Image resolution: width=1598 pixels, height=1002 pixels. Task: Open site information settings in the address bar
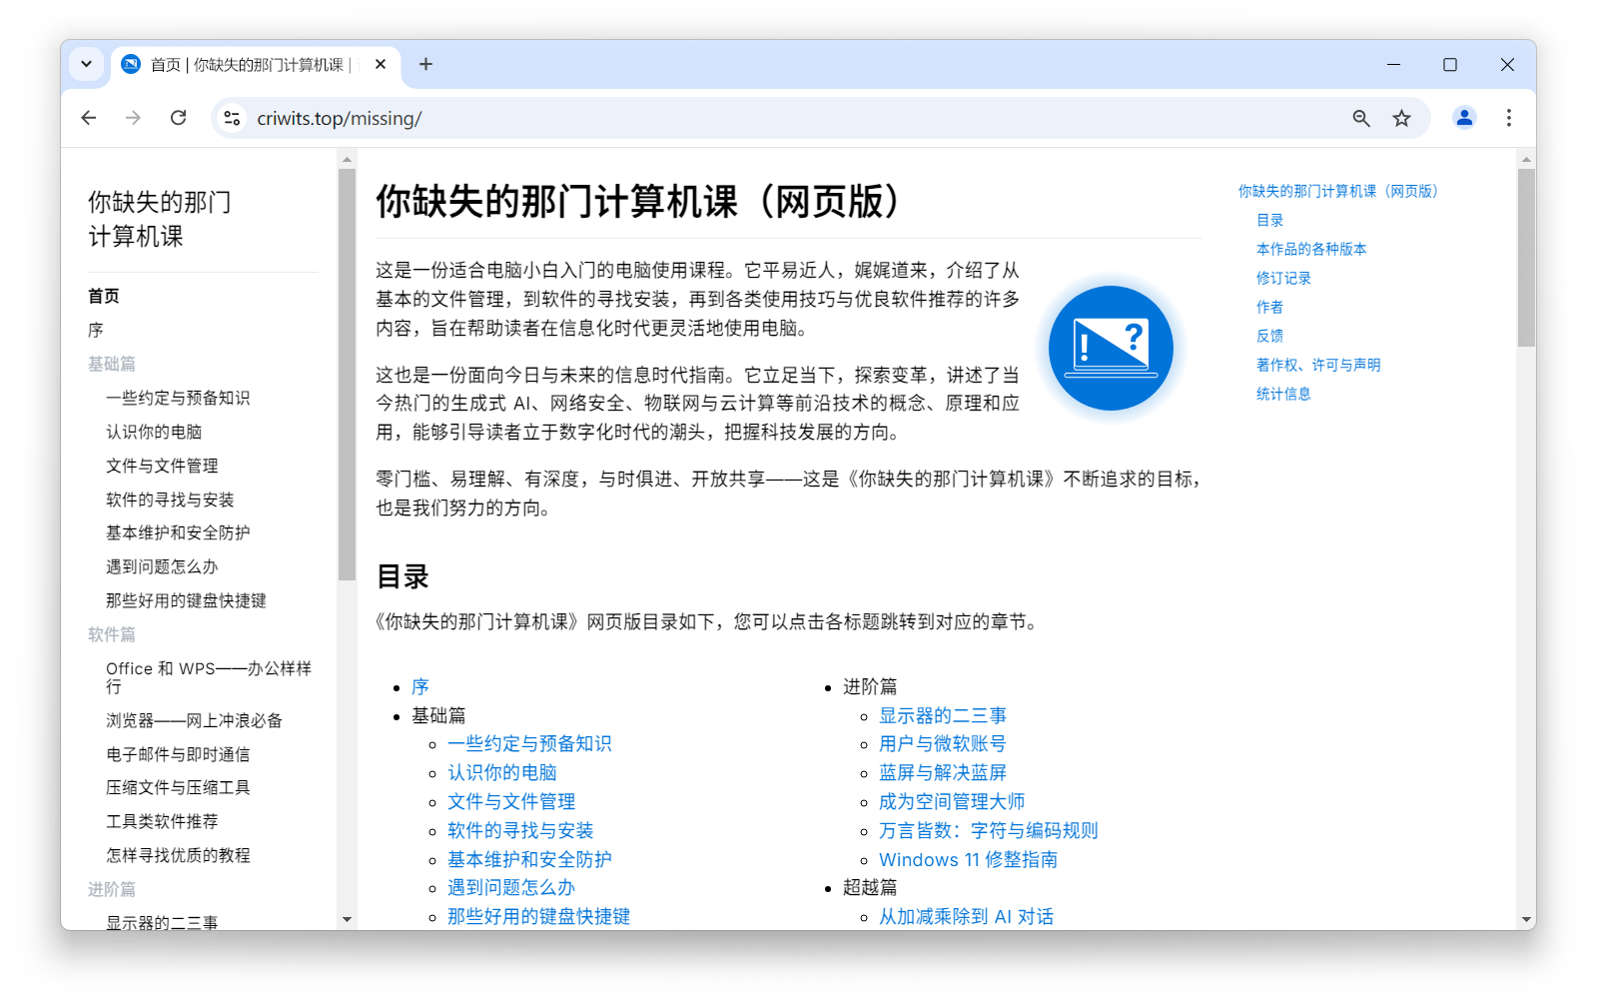[x=232, y=117]
